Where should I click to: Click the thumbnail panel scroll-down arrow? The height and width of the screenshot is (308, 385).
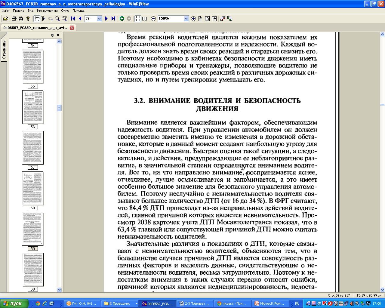click(x=59, y=290)
